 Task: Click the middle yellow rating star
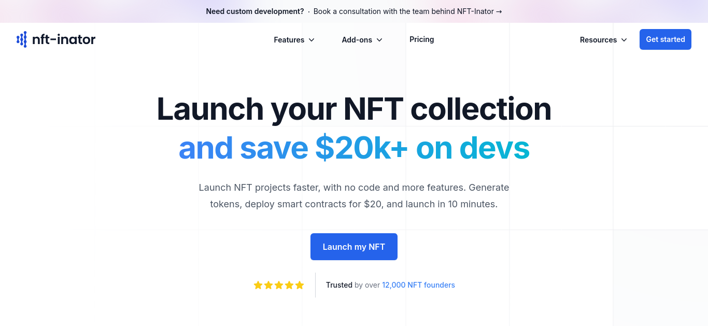click(x=279, y=285)
